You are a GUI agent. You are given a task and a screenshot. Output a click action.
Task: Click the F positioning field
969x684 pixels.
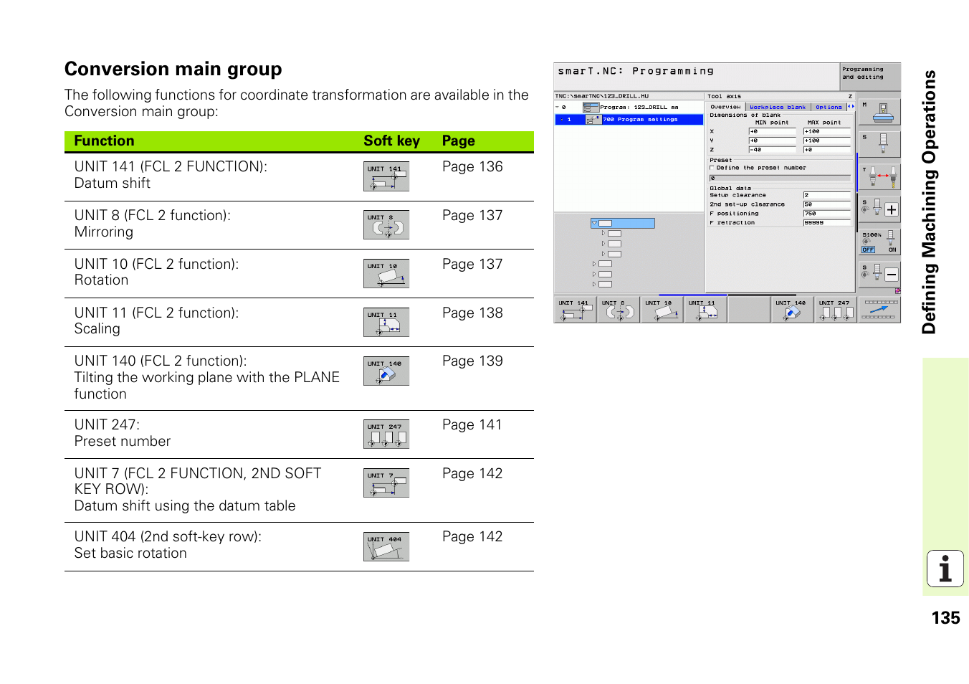pos(826,214)
